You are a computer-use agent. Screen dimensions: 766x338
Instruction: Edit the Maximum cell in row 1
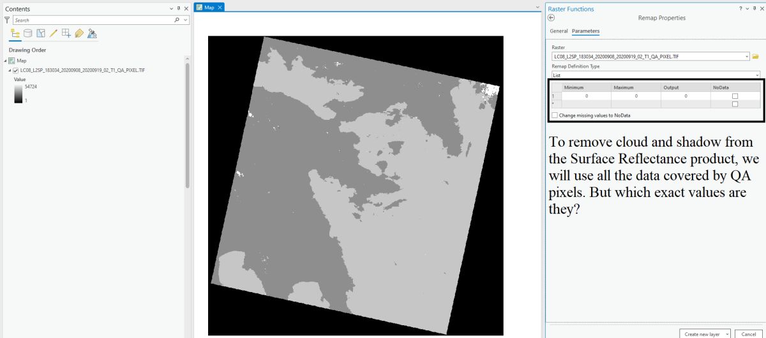pyautogui.click(x=636, y=96)
